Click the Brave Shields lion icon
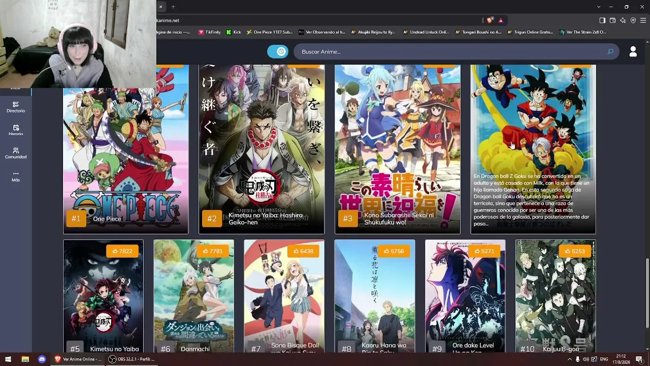The height and width of the screenshot is (366, 650). [490, 20]
